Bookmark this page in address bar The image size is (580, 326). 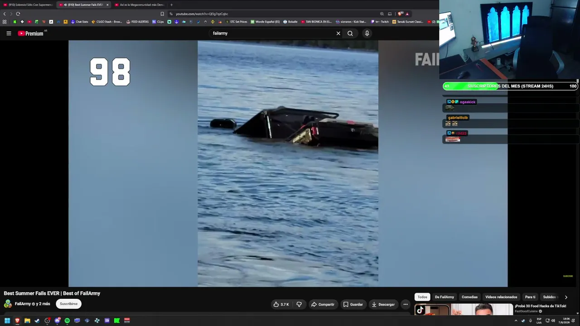162,14
